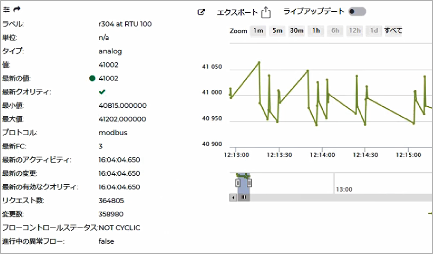This screenshot has height=254, width=433.
Task: Toggle the ライブアップデート switch
Action: [357, 12]
